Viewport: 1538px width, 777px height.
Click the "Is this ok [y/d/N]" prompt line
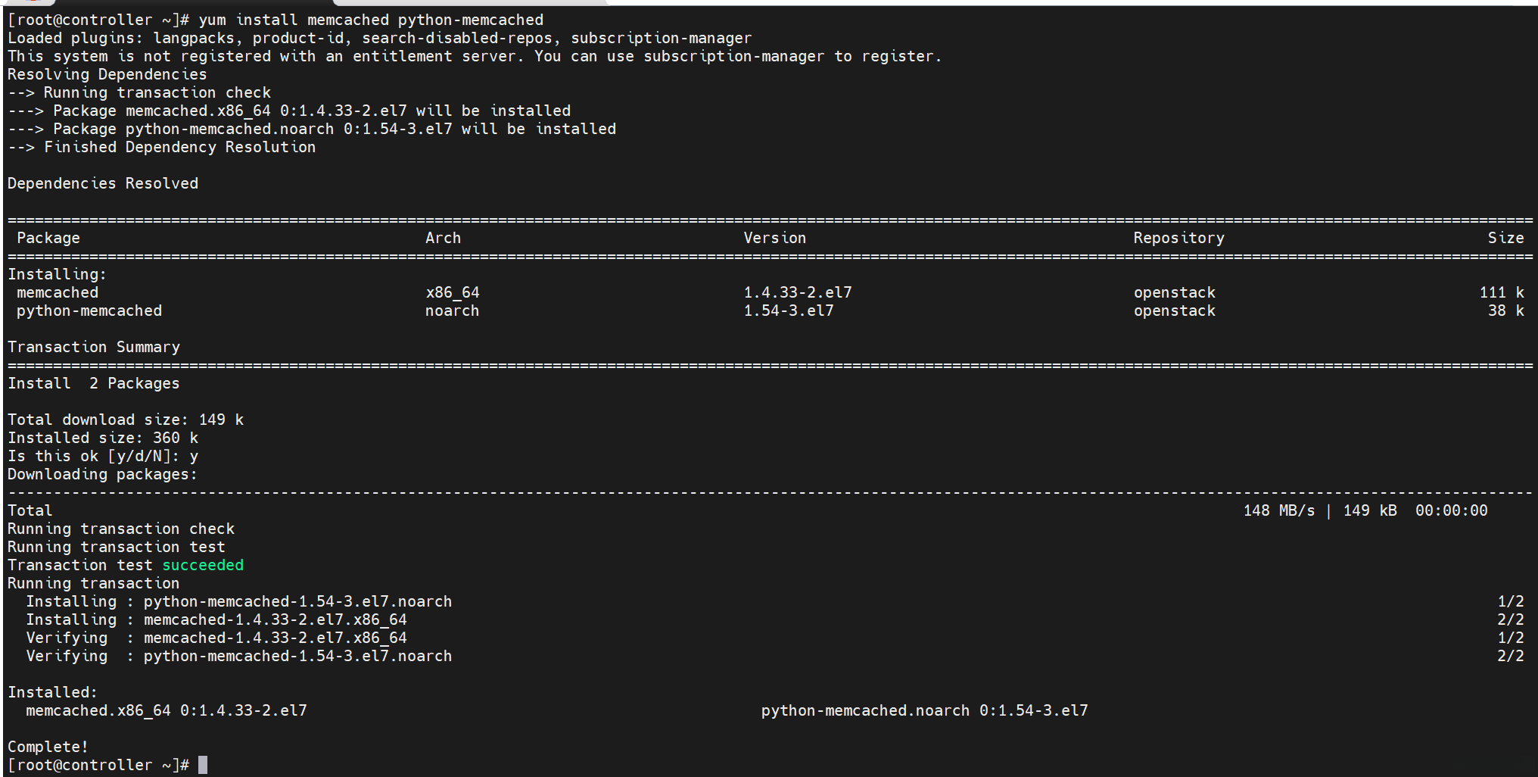tap(103, 456)
